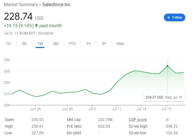Click the 234.37 USD chart tooltip
192x139 pixels.
coord(164,97)
